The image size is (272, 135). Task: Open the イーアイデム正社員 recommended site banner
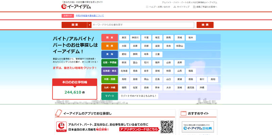pyautogui.click(x=198, y=127)
